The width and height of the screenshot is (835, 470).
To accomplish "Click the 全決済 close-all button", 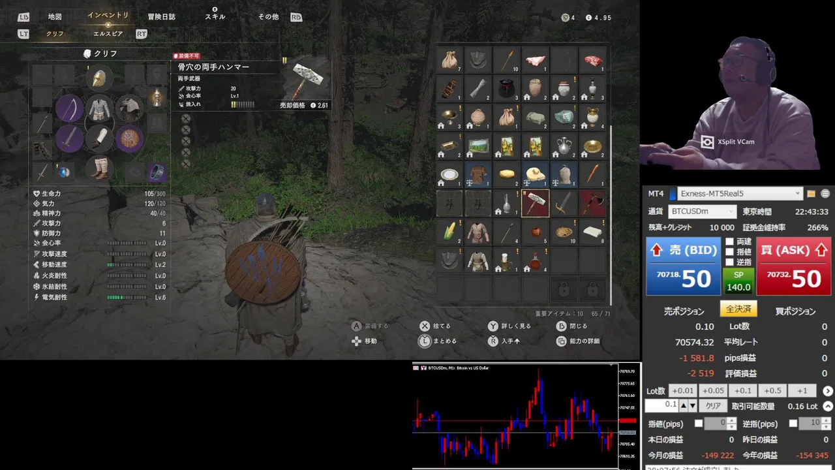I will click(x=738, y=309).
